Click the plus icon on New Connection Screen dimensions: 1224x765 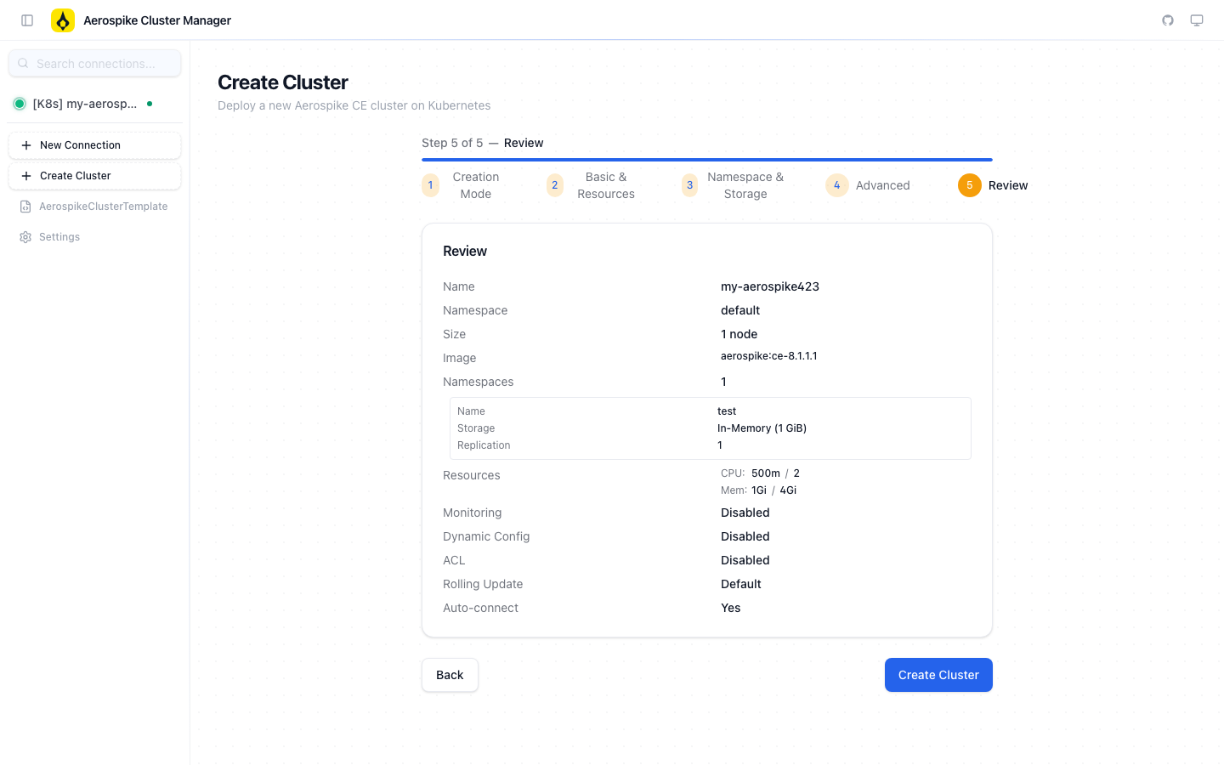click(26, 145)
